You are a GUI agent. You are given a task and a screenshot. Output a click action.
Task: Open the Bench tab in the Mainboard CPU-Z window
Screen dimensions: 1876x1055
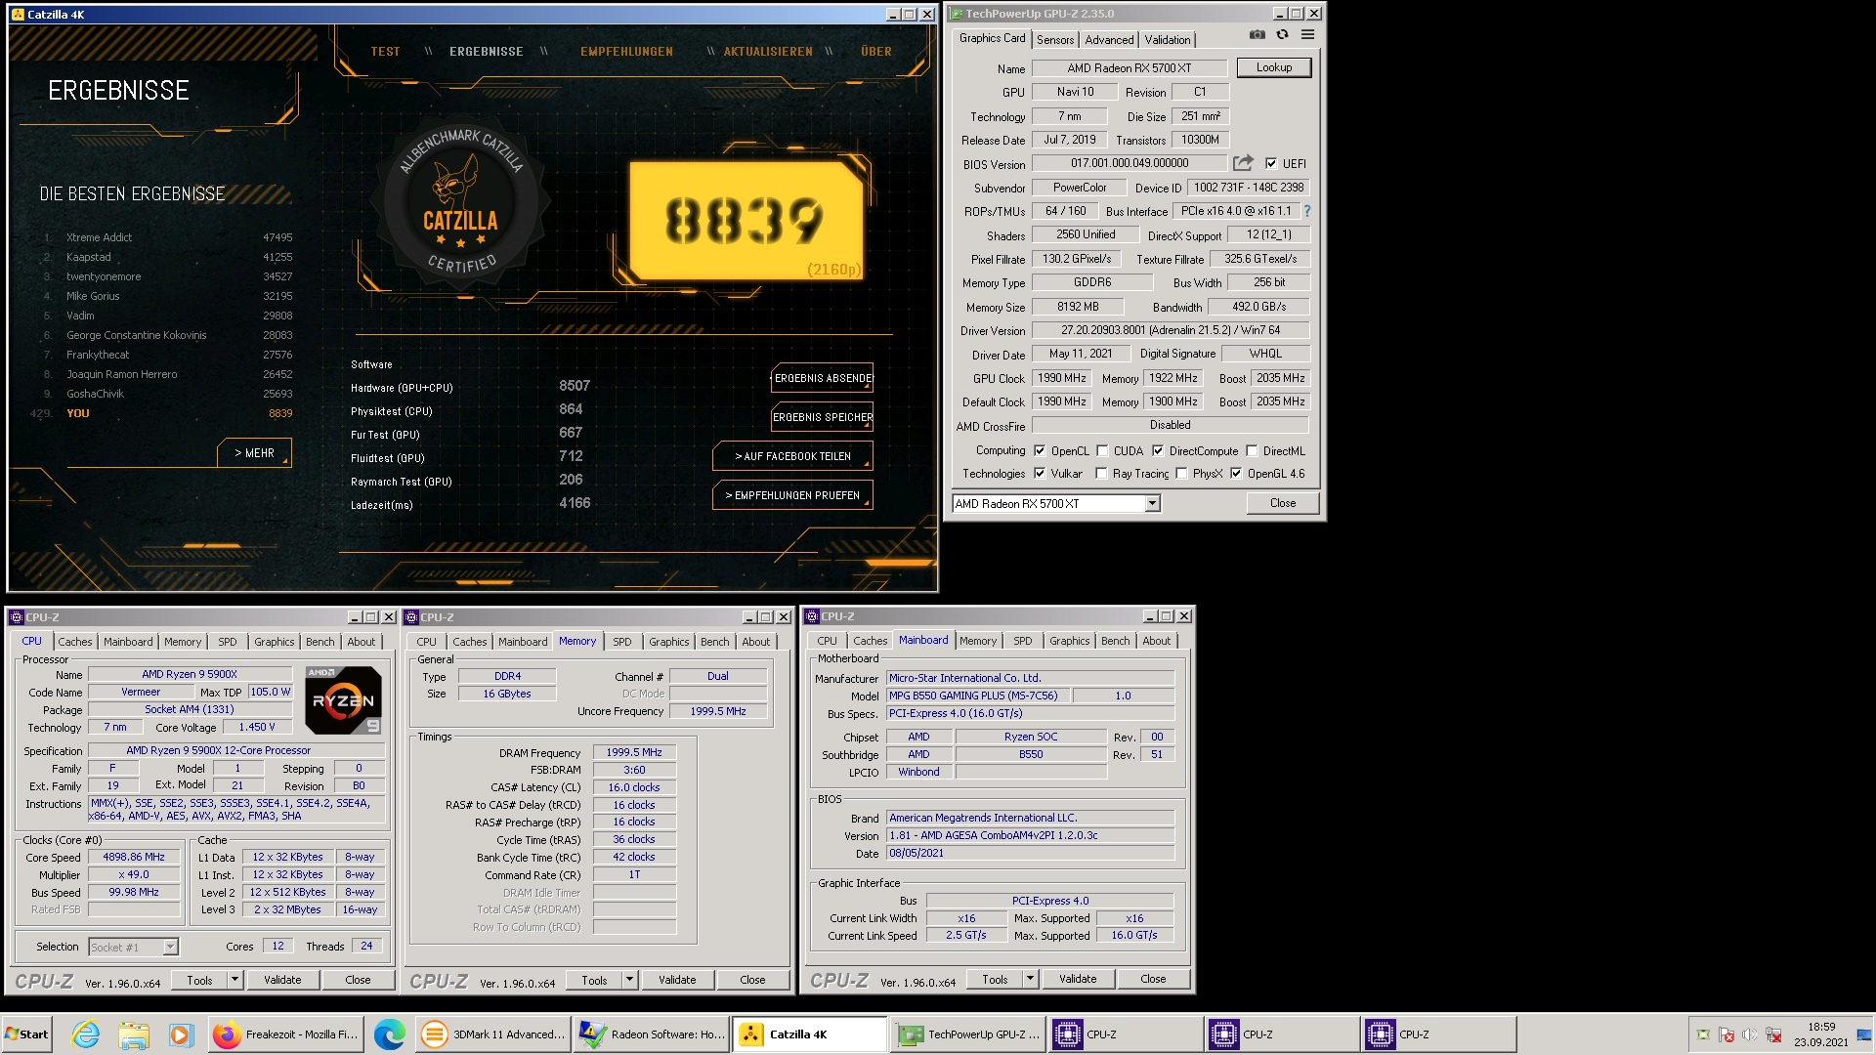pyautogui.click(x=1115, y=641)
